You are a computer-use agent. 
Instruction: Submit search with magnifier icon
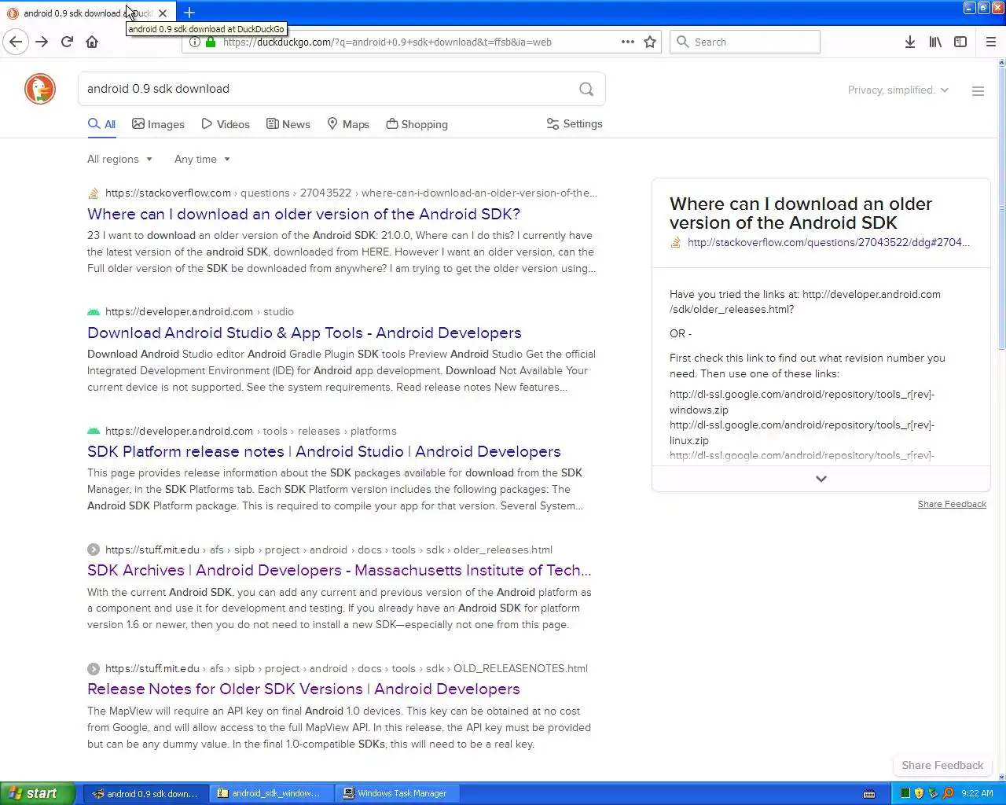tap(586, 89)
